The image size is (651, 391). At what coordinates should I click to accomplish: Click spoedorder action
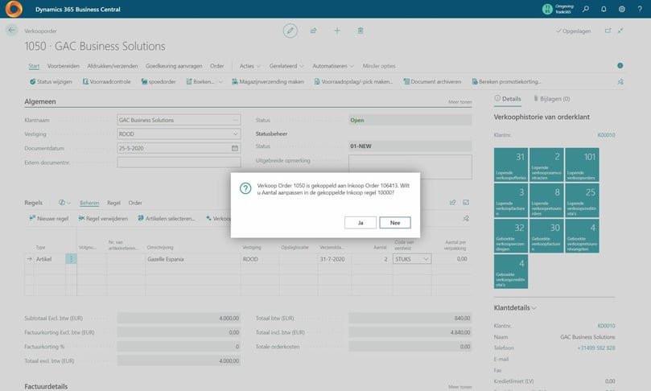click(x=159, y=82)
